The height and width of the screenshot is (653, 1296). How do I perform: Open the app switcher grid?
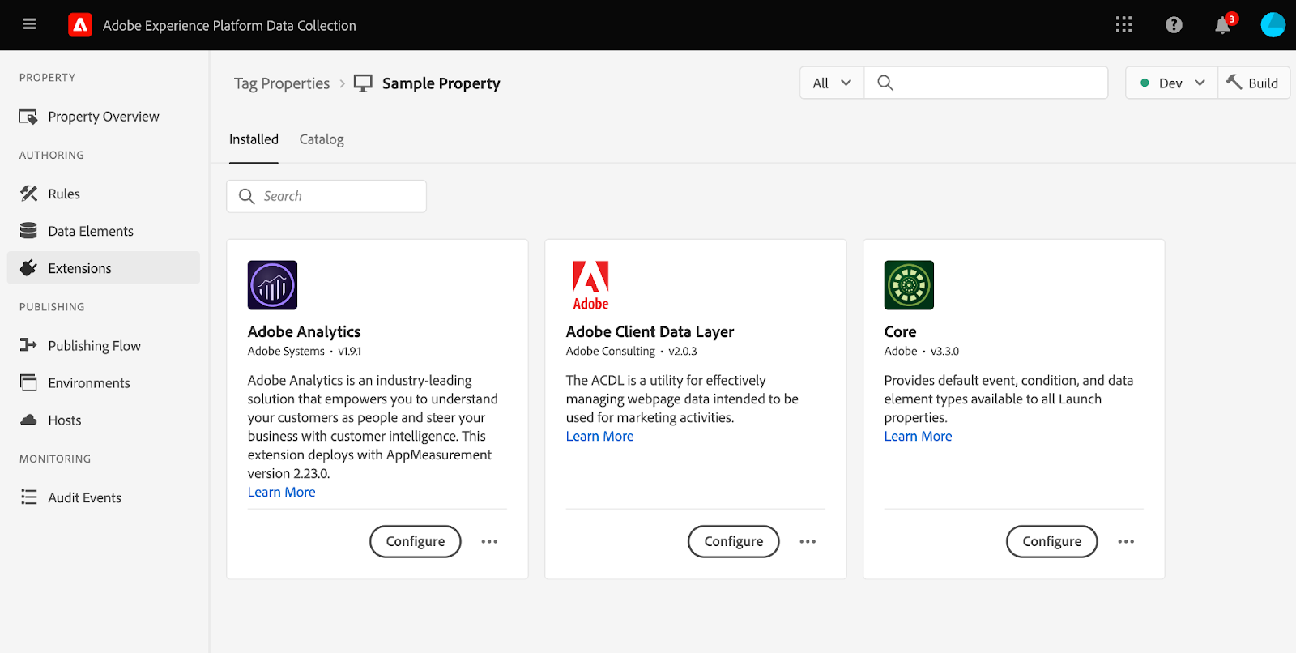[1123, 24]
